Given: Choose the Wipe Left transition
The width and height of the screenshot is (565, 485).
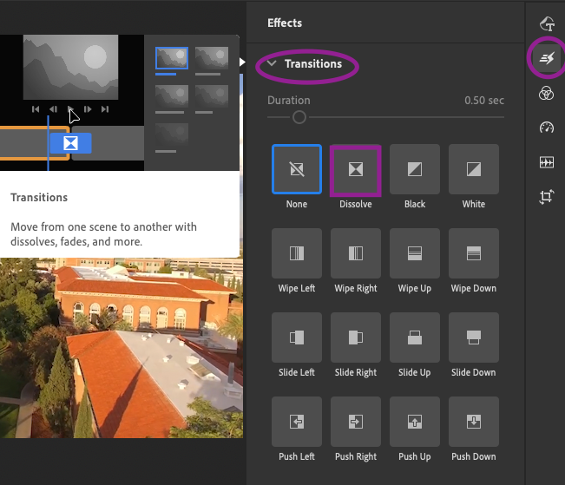Looking at the screenshot, I should [x=297, y=253].
